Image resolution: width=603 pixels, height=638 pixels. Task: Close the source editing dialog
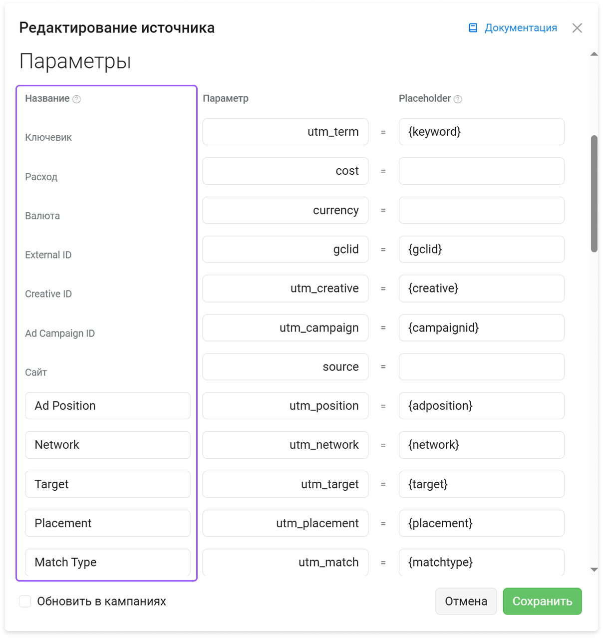[577, 28]
